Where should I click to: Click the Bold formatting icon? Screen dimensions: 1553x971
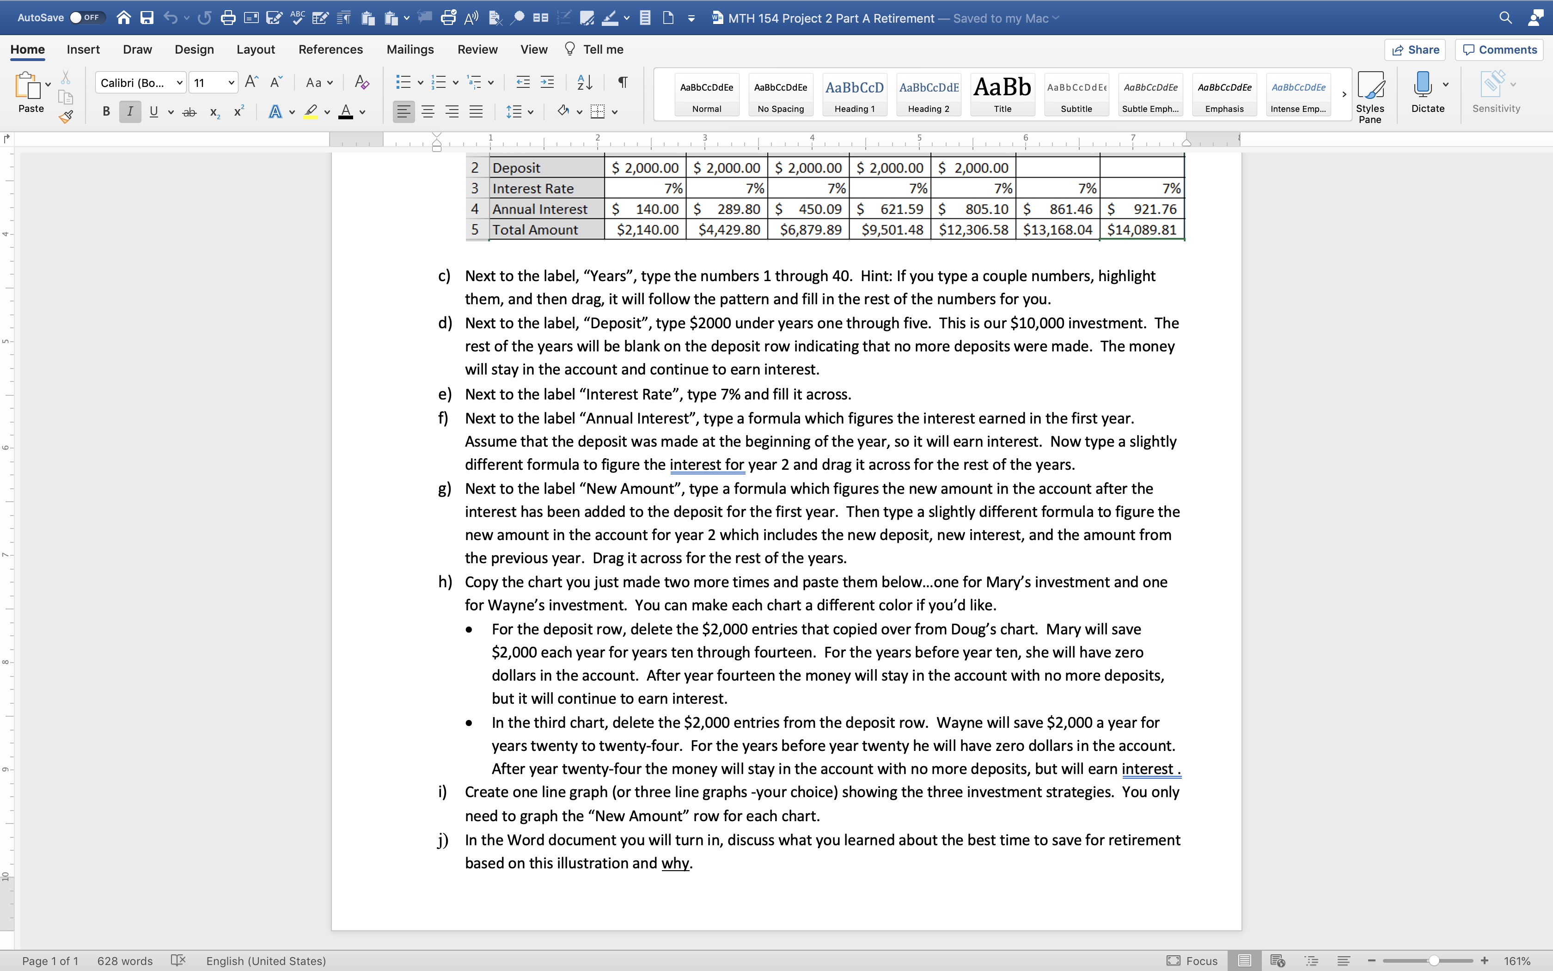[104, 111]
